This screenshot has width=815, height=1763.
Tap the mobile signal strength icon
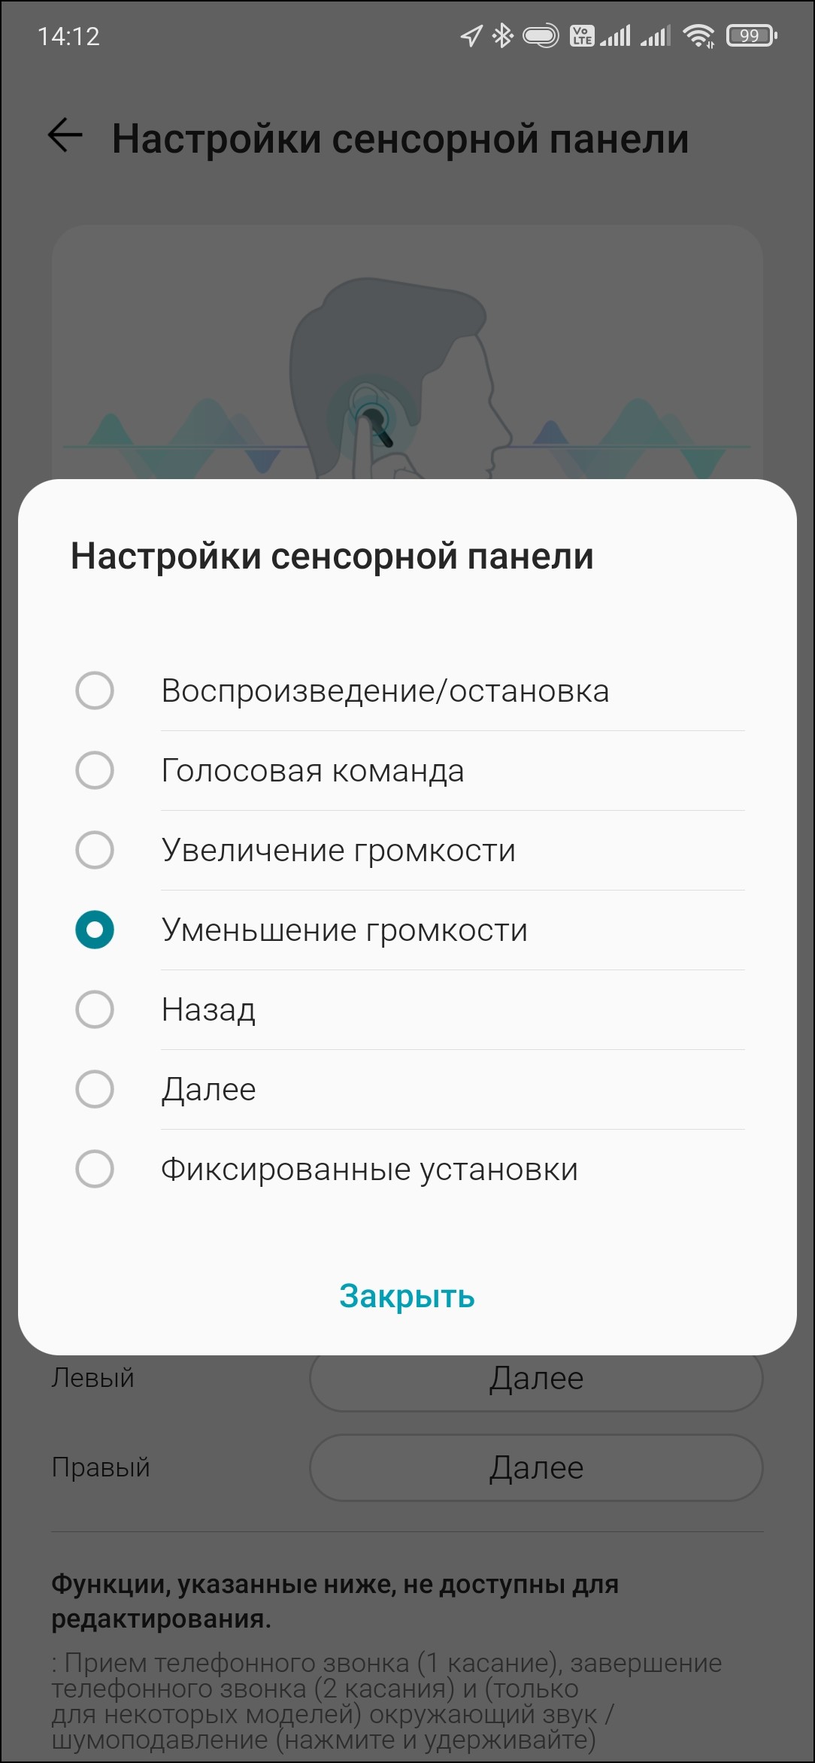coord(616,35)
